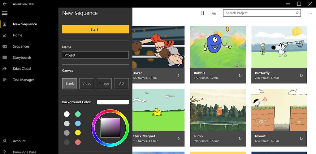Click the '696 frames, 2.56mb' text
Image resolution: width=316 pixels, height=154 pixels.
206,141
